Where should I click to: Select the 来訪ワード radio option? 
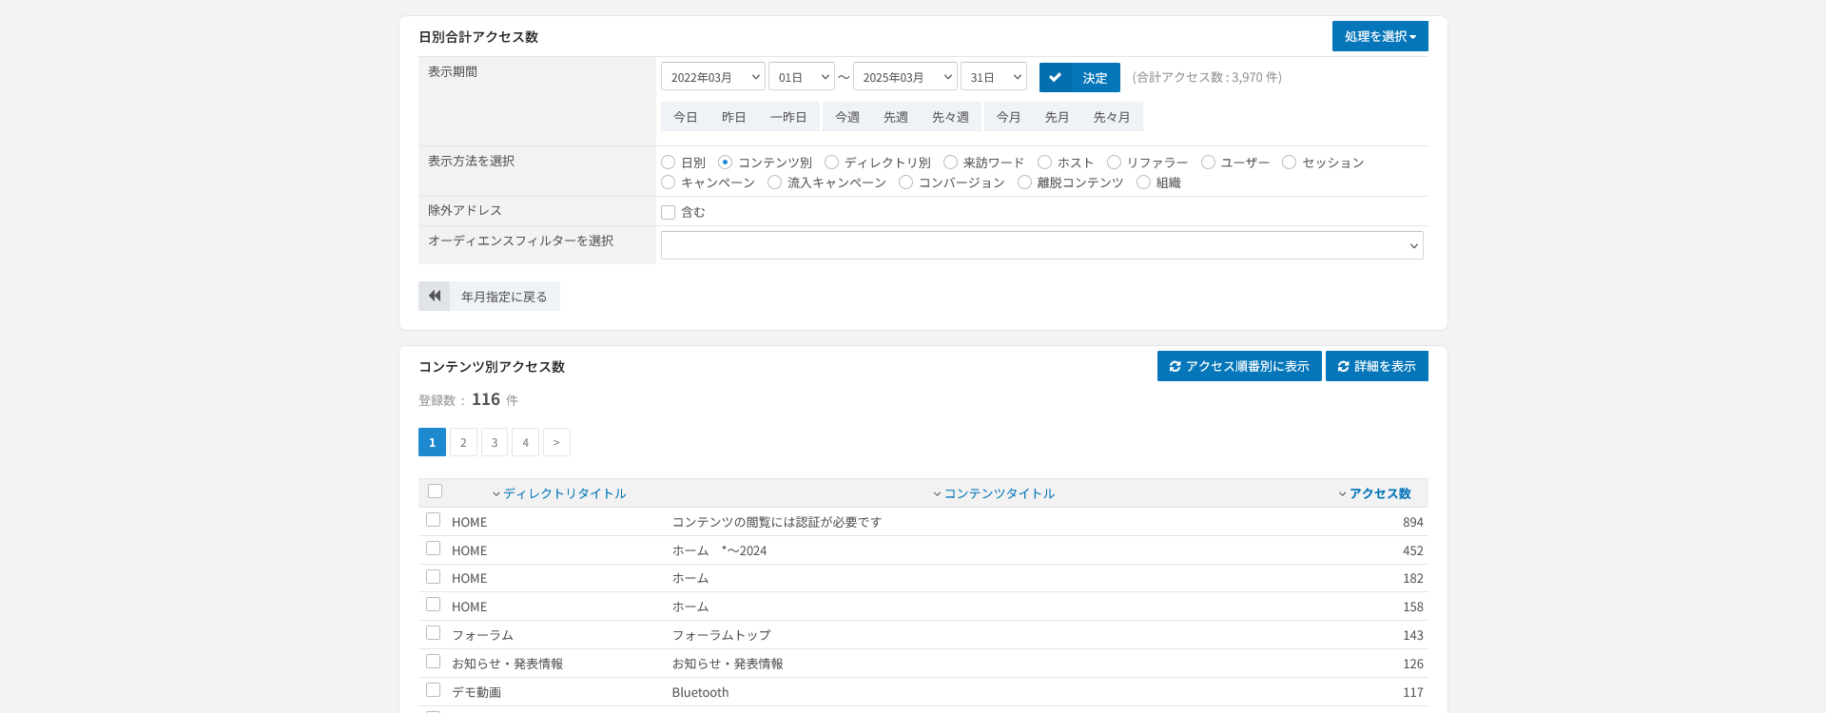pos(950,163)
